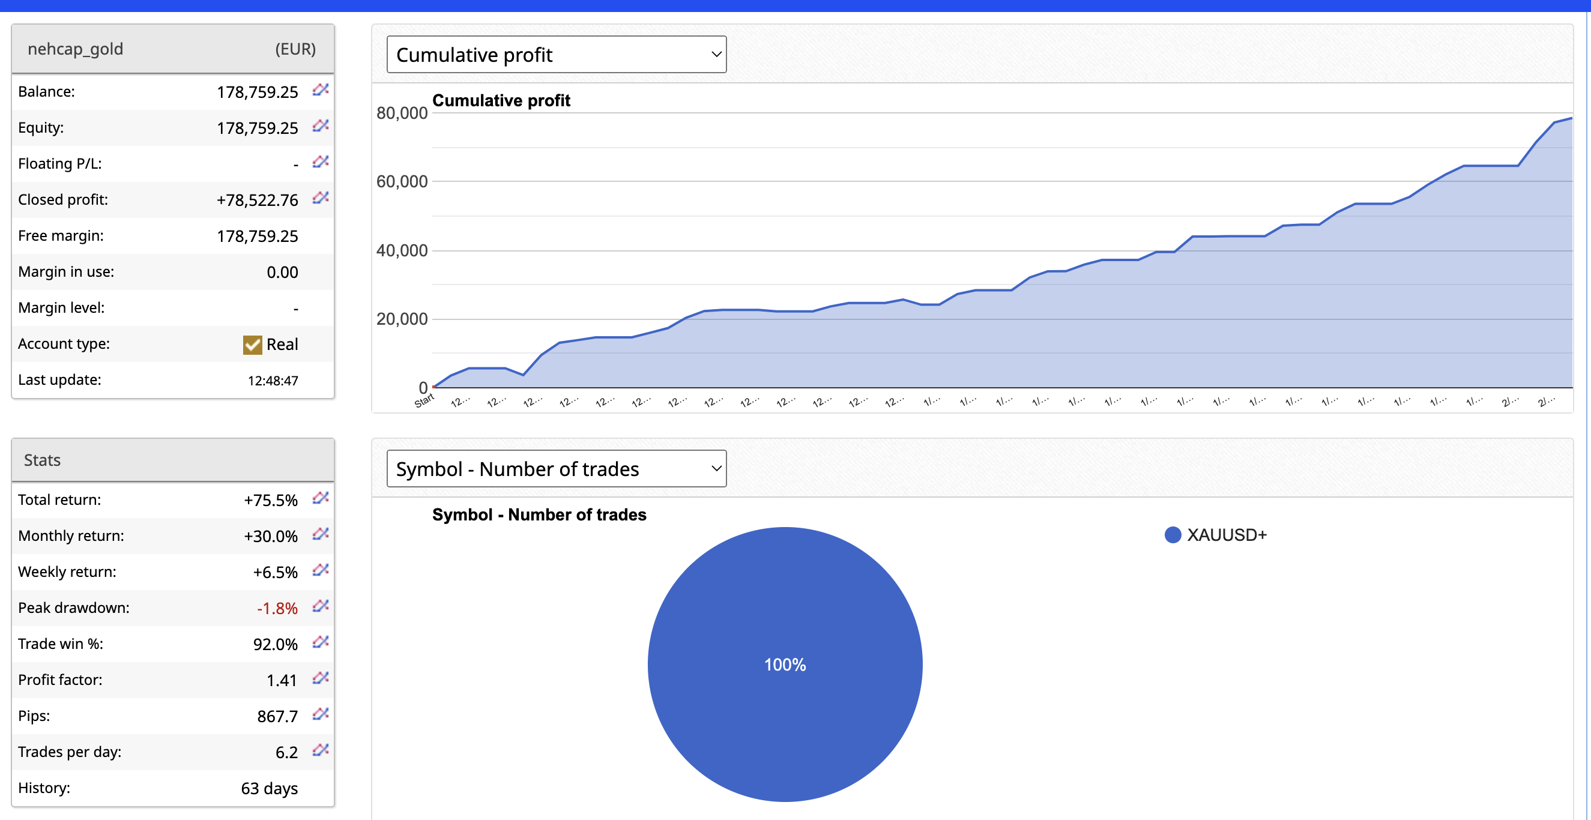Screen dimensions: 1591x820
Task: Click the Trade win % chart icon
Action: (x=320, y=642)
